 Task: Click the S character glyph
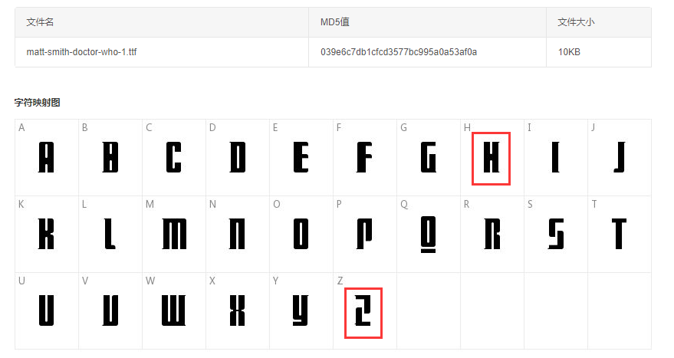pyautogui.click(x=555, y=234)
